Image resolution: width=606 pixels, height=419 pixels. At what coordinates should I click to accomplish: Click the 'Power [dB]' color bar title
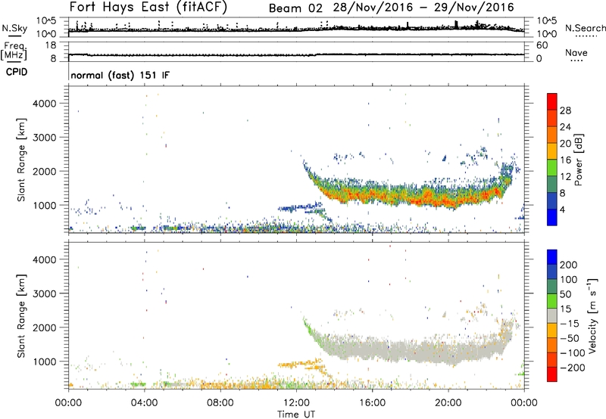578,160
